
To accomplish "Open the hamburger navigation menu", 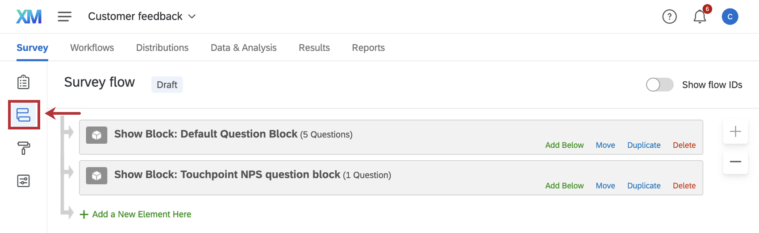I will click(x=65, y=17).
